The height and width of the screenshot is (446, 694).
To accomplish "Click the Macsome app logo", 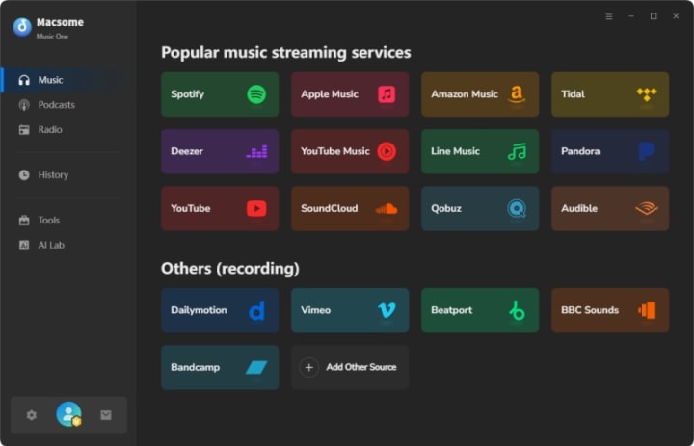I will tap(22, 27).
